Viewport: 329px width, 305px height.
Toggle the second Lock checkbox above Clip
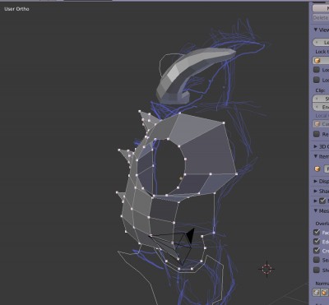coord(317,80)
